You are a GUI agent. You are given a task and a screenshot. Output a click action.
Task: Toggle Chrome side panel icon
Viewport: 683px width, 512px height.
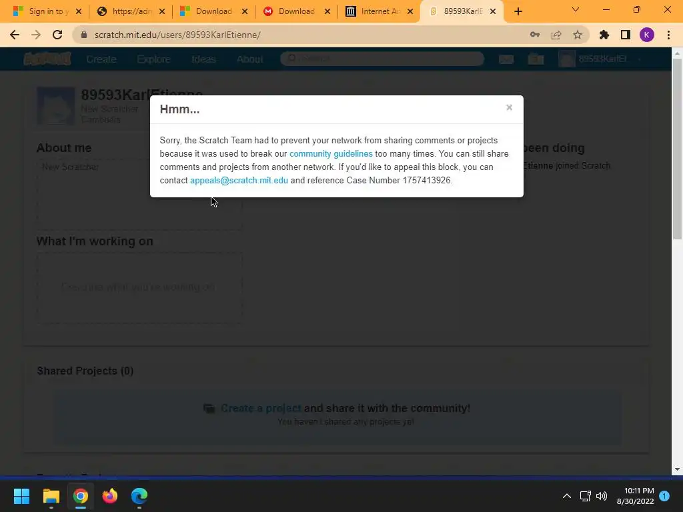(626, 35)
